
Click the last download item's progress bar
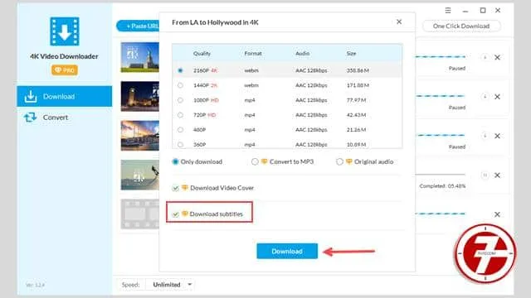441,214
